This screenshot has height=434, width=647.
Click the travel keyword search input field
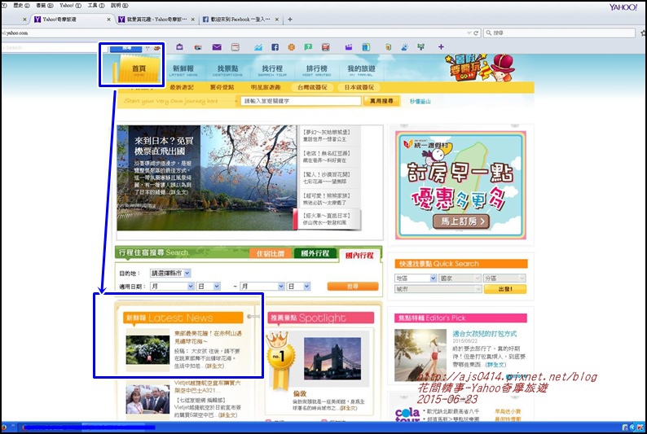(301, 101)
